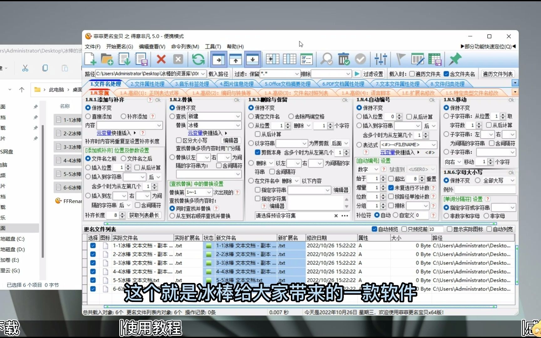Select the 补齐添加 radio button
The height and width of the screenshot is (338, 541).
click(123, 116)
